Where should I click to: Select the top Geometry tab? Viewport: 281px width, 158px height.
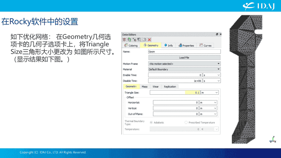(151, 46)
